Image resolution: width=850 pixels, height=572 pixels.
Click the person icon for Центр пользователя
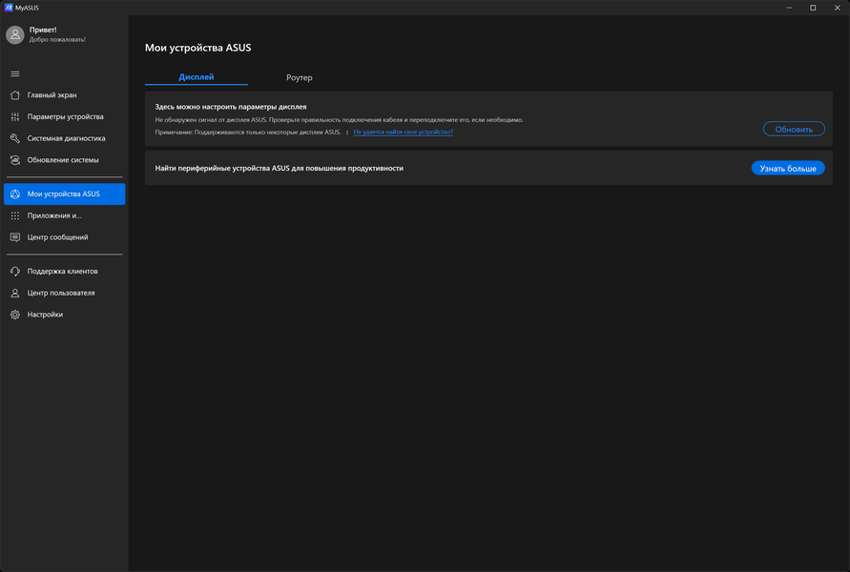(15, 293)
